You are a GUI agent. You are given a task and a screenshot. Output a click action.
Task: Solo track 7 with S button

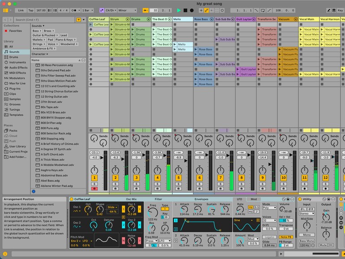pos(220,184)
